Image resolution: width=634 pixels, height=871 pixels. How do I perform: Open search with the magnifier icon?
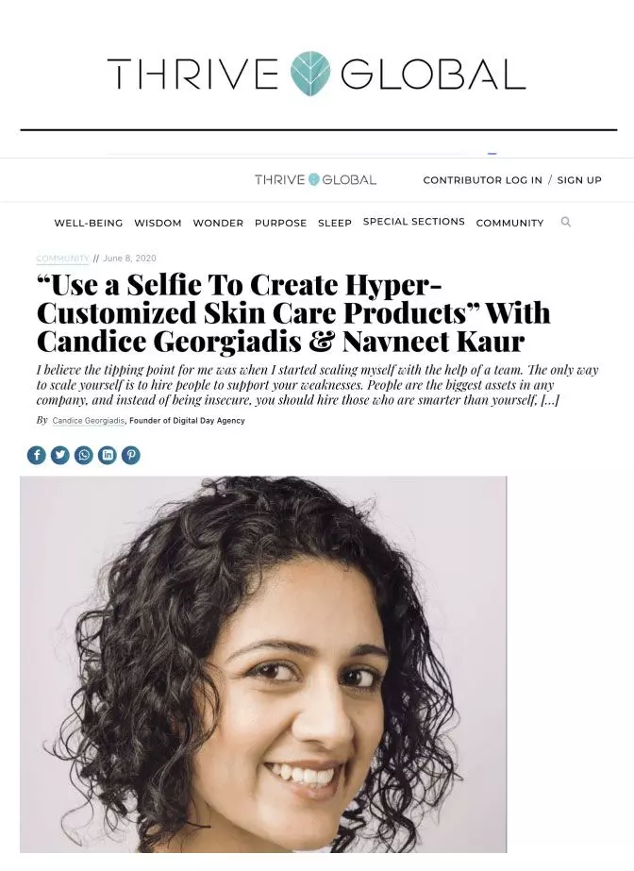pyautogui.click(x=566, y=222)
